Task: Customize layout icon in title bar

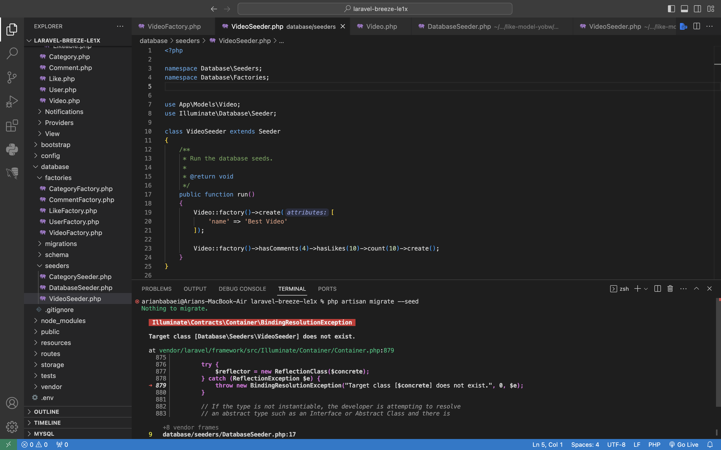Action: point(710,9)
